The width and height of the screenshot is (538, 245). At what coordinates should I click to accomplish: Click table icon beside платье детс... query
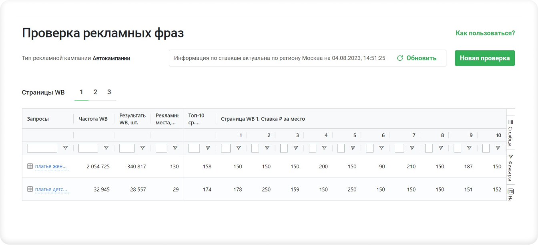[30, 189]
